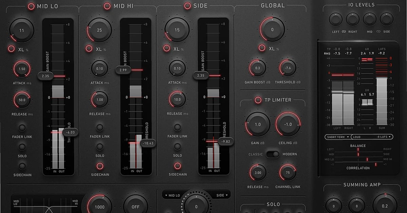Switch TP Limiter from MODERN to CLASSIC

point(273,154)
